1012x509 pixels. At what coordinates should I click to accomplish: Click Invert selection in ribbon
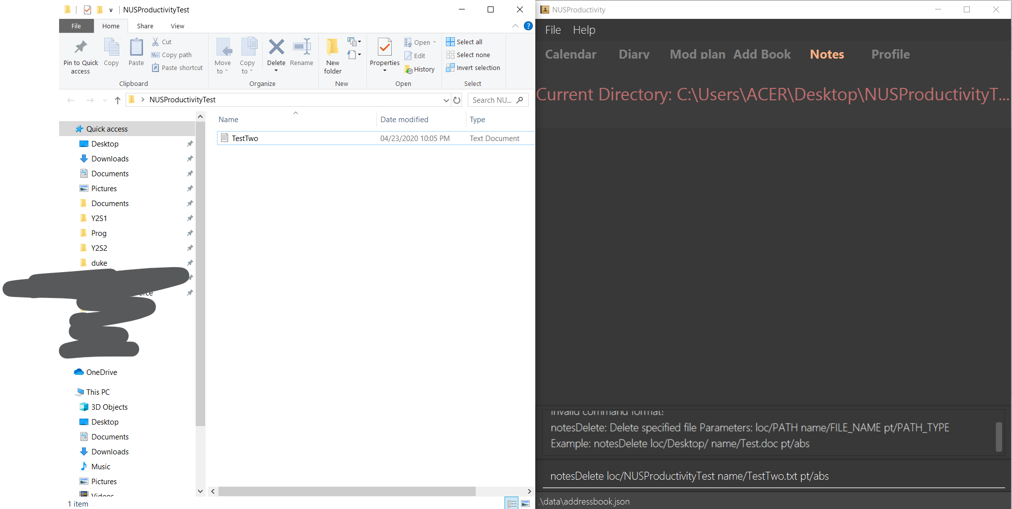473,68
